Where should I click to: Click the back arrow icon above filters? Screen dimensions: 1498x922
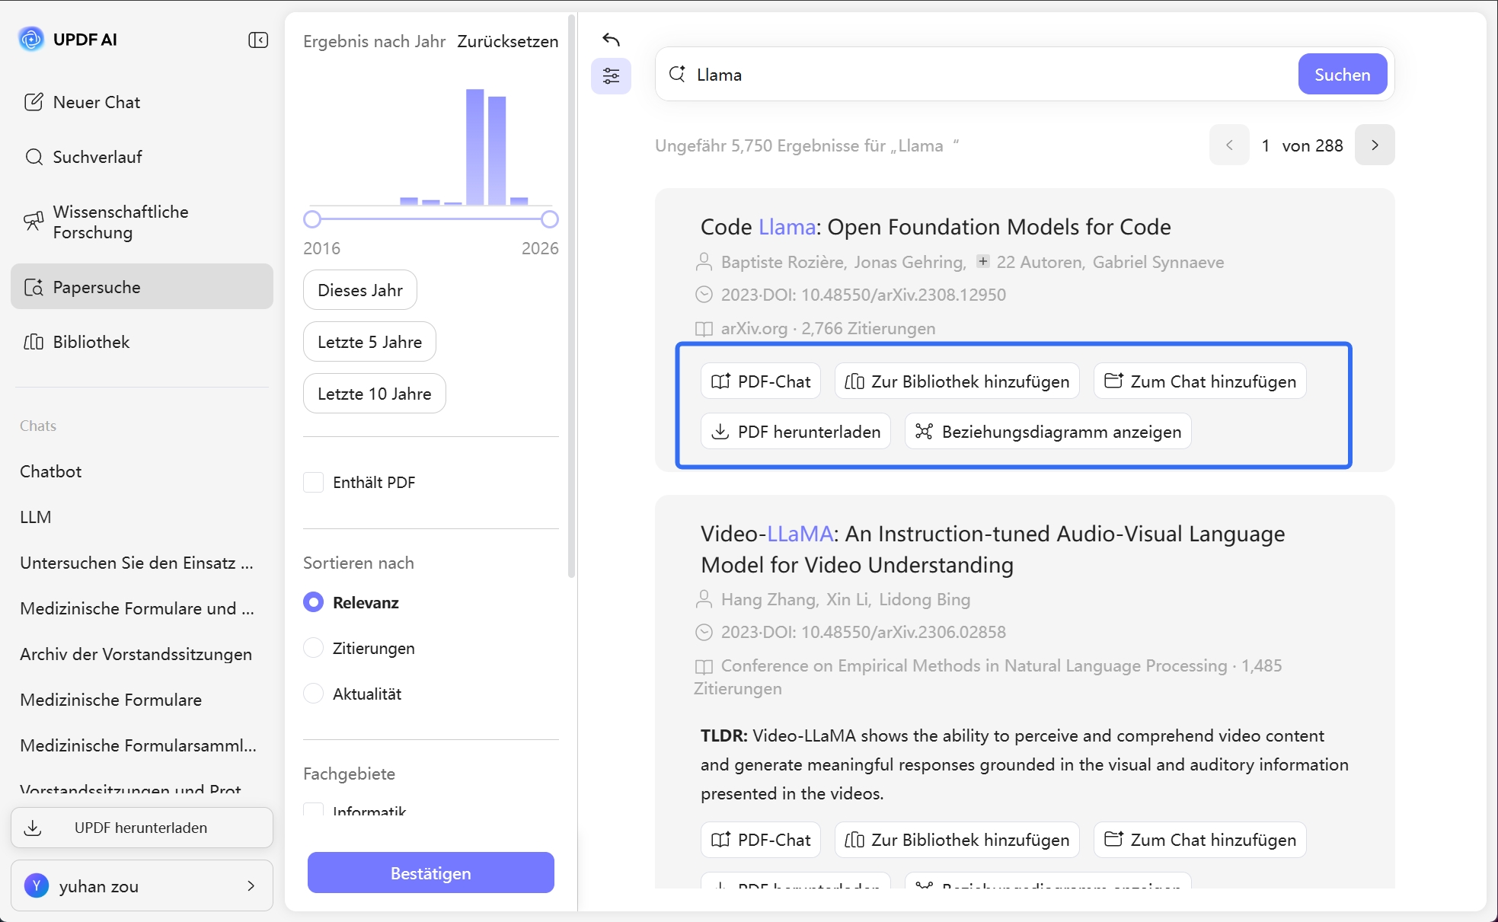611,40
